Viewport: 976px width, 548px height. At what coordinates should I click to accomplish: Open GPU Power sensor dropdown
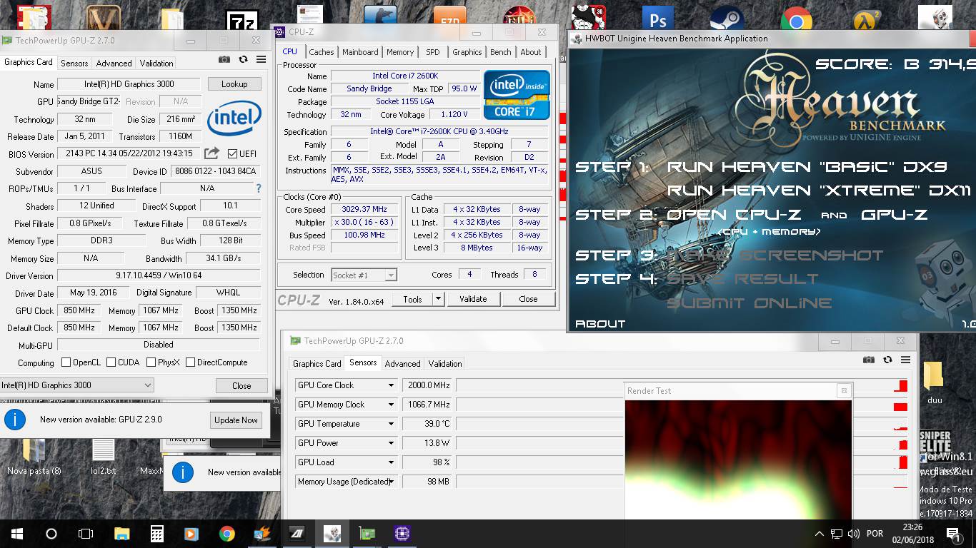(391, 443)
